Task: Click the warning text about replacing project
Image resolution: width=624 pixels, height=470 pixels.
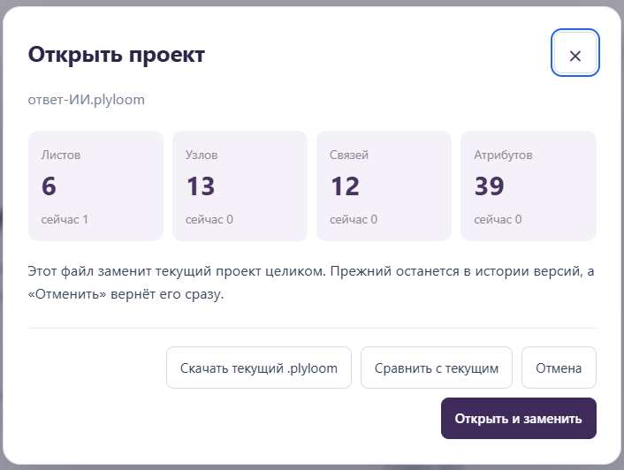Action: coord(311,283)
